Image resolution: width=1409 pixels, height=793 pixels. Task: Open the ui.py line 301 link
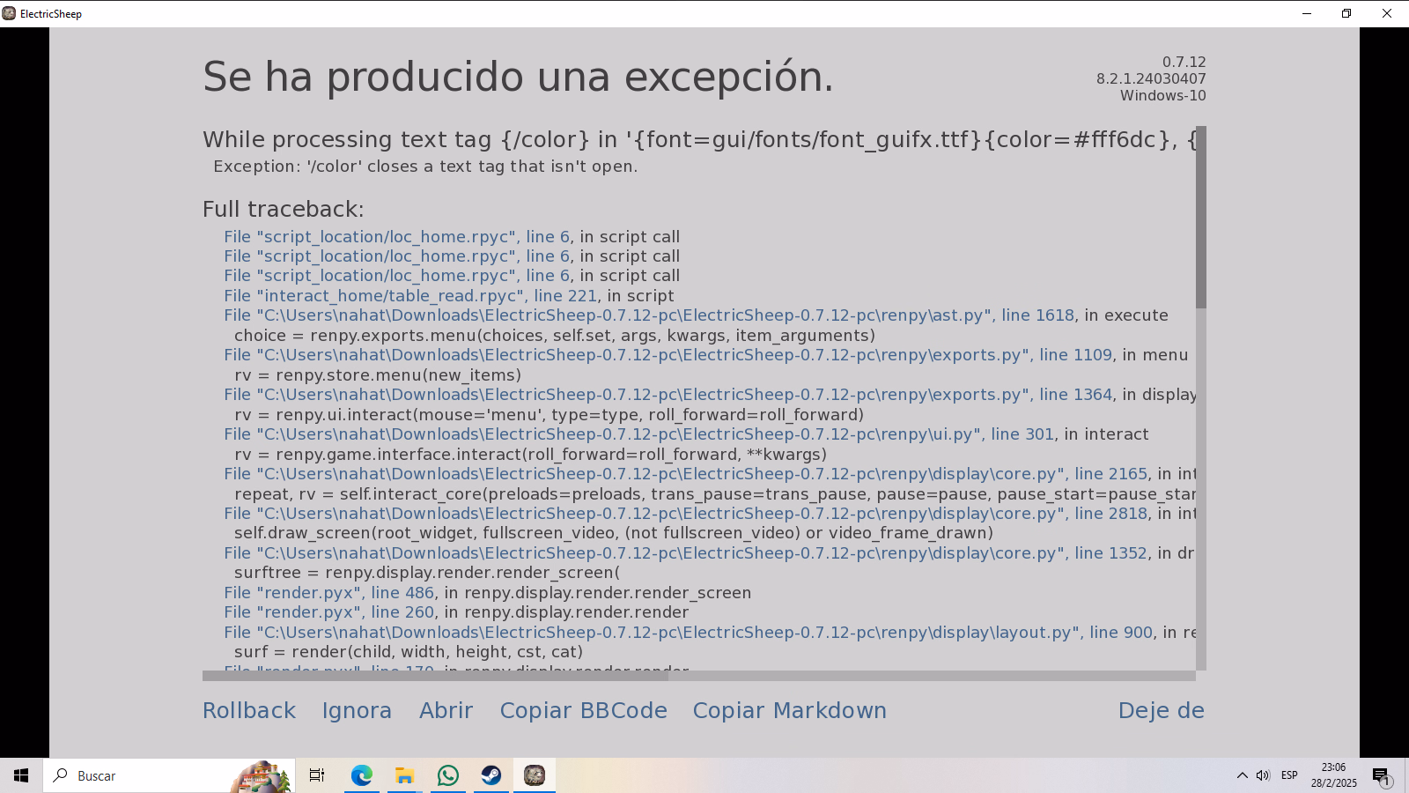(x=638, y=434)
